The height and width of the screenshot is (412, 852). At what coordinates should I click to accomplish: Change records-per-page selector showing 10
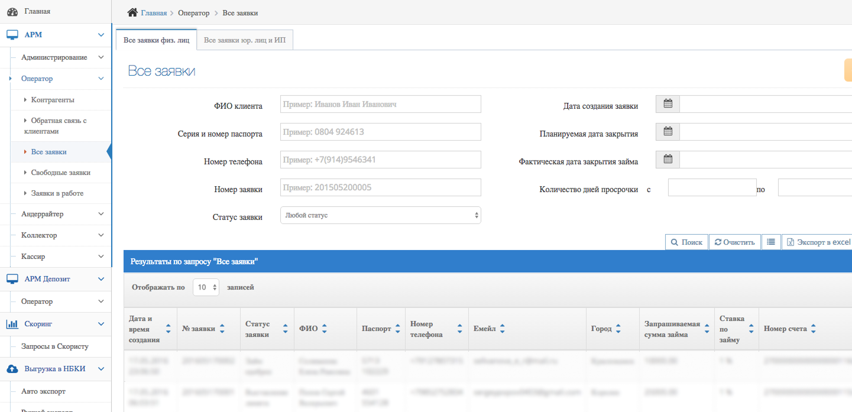[206, 288]
